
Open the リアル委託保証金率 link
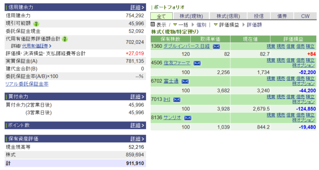click(27, 84)
